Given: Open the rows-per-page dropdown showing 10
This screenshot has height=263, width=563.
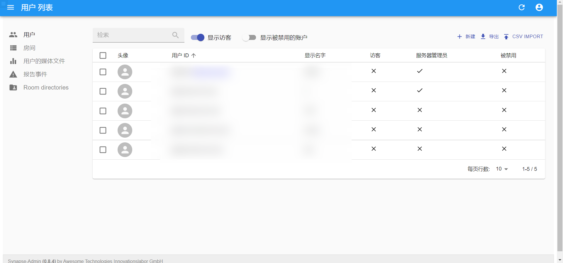Looking at the screenshot, I should click(502, 169).
